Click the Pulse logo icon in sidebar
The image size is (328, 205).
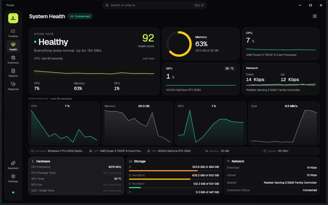point(13,18)
